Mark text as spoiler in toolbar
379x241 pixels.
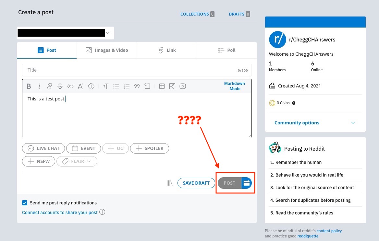point(91,86)
